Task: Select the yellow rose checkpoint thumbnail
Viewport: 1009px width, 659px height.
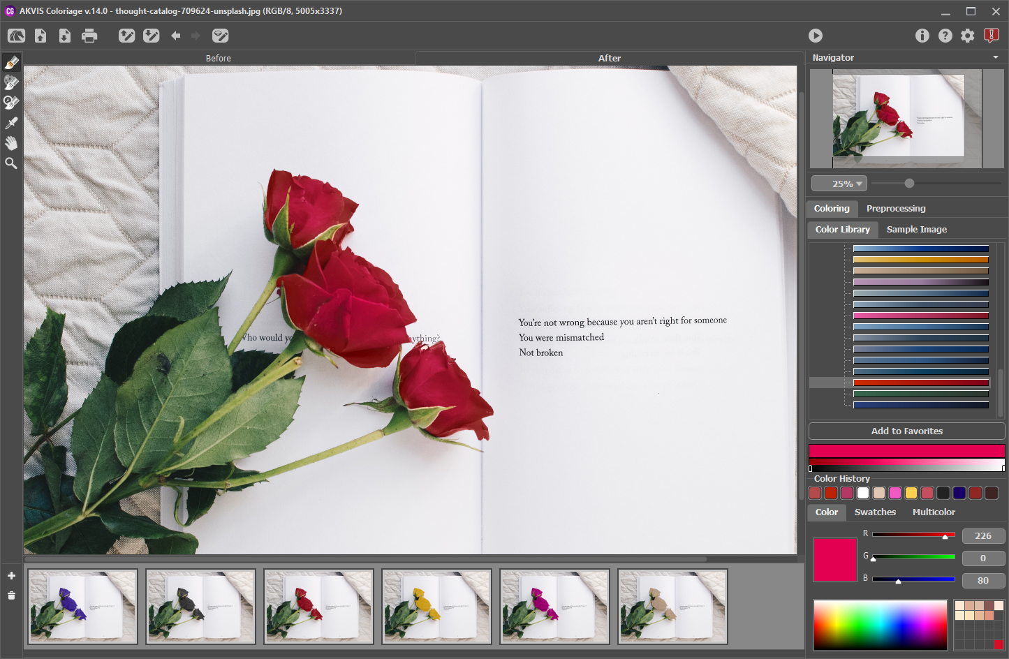Action: click(x=436, y=606)
